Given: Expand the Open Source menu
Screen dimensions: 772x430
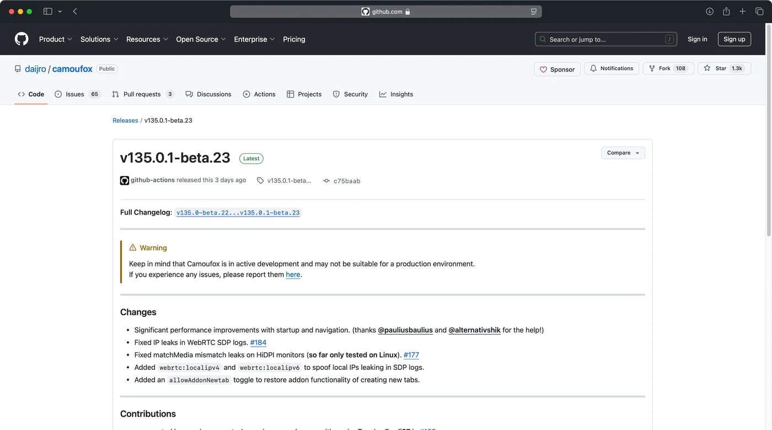Looking at the screenshot, I should point(201,39).
